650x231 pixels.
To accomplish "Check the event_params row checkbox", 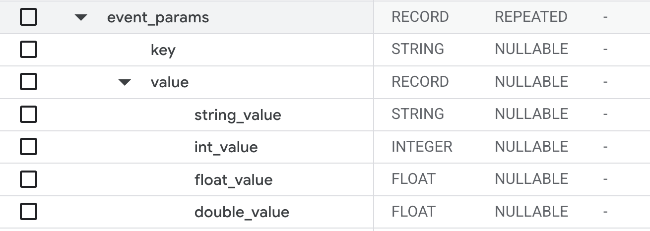I will pyautogui.click(x=28, y=17).
